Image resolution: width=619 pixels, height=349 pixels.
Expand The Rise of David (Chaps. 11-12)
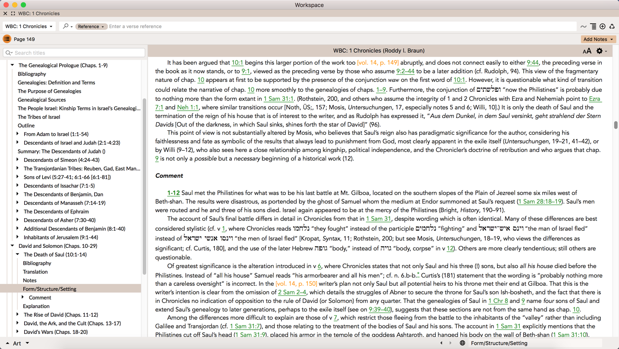coord(18,315)
